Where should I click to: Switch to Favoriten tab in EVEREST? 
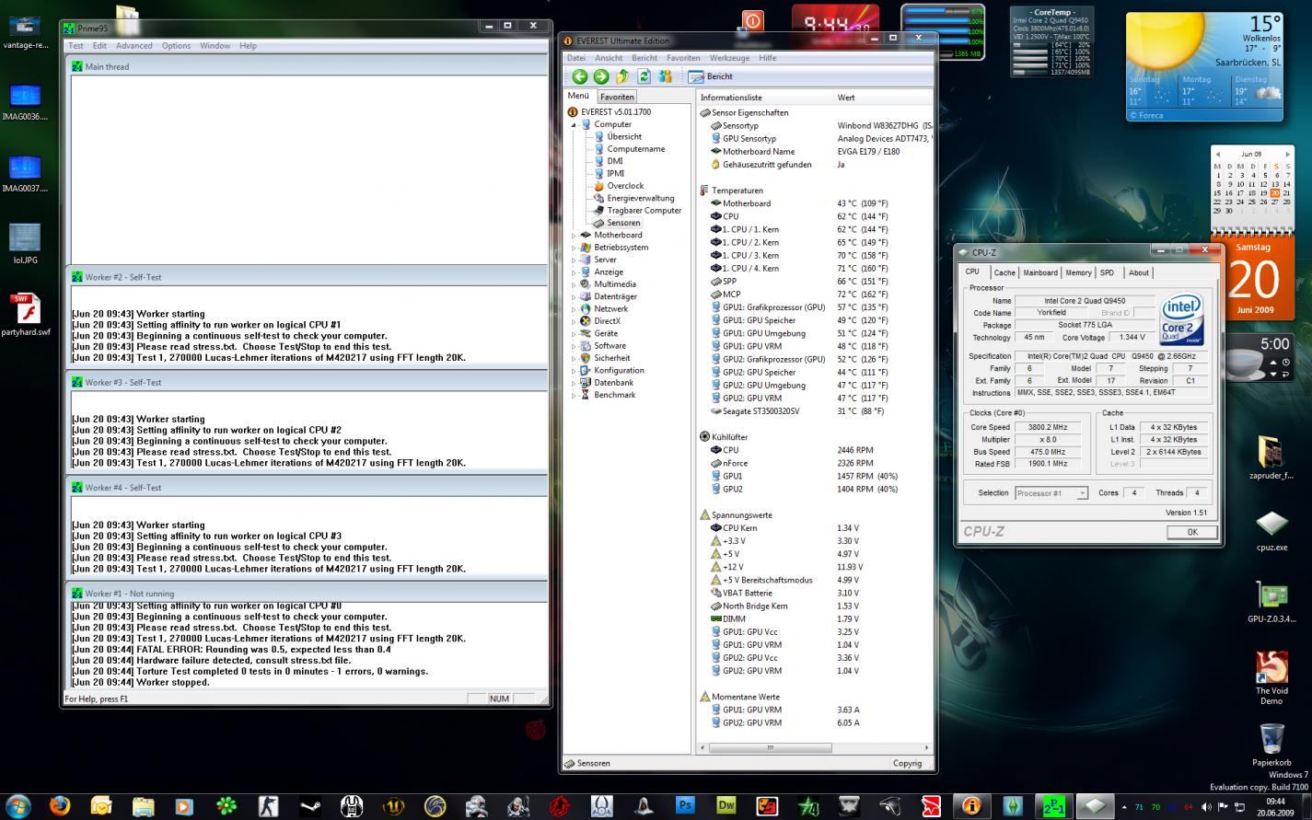pos(617,97)
